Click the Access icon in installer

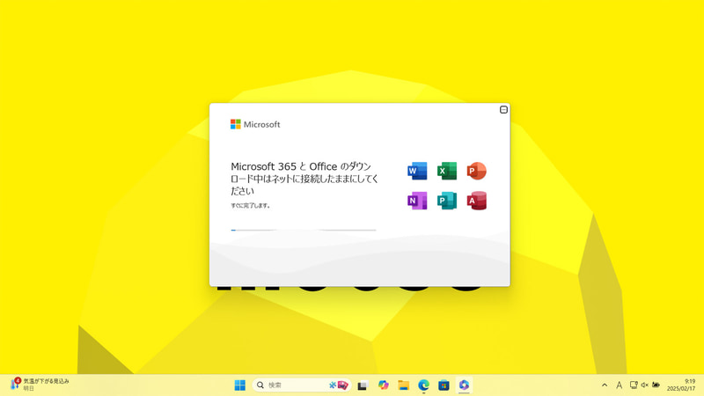tap(476, 201)
